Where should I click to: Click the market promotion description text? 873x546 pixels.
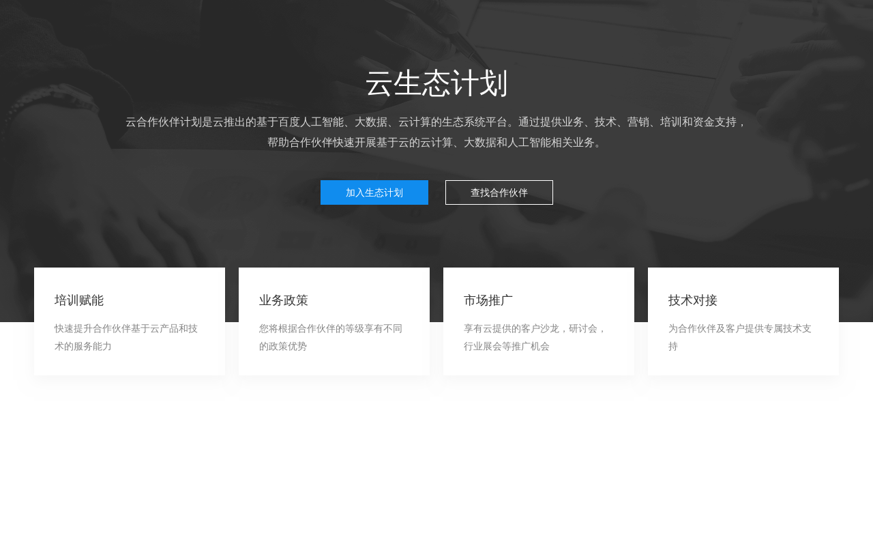tap(535, 337)
